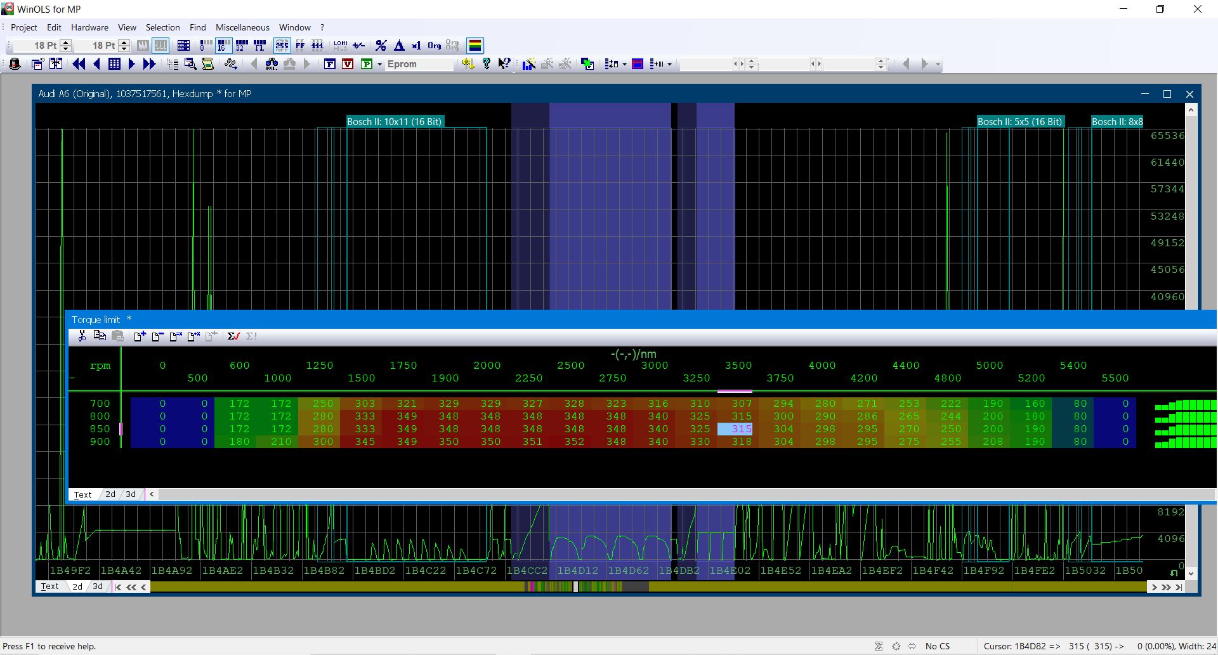Viewport: 1218px width, 655px height.
Task: Click the Bosch II: 5x5 (16 Bit) map label
Action: [x=1019, y=121]
